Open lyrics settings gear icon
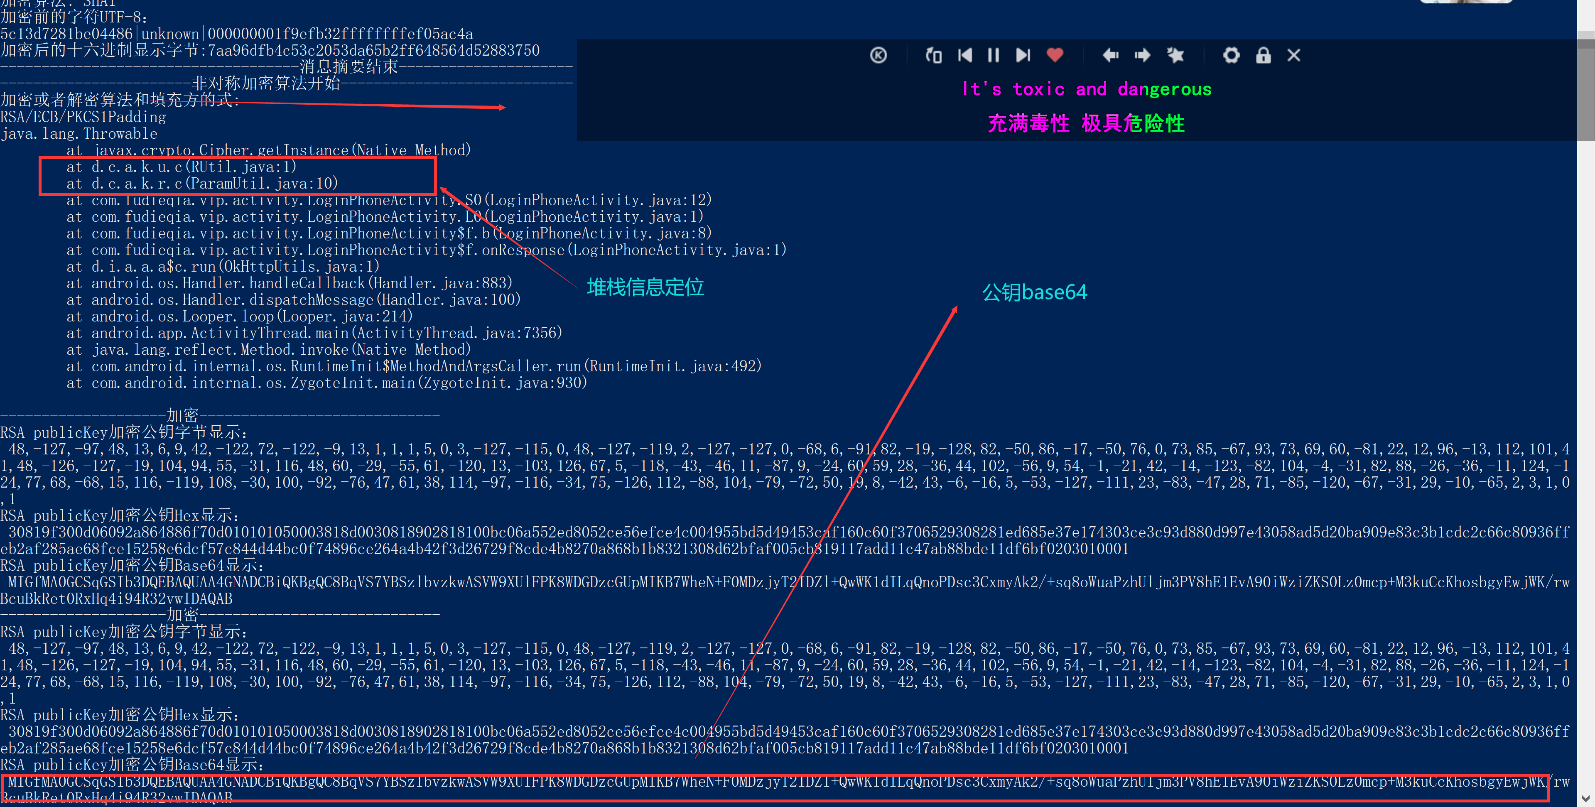Viewport: 1595px width, 807px height. tap(1231, 55)
